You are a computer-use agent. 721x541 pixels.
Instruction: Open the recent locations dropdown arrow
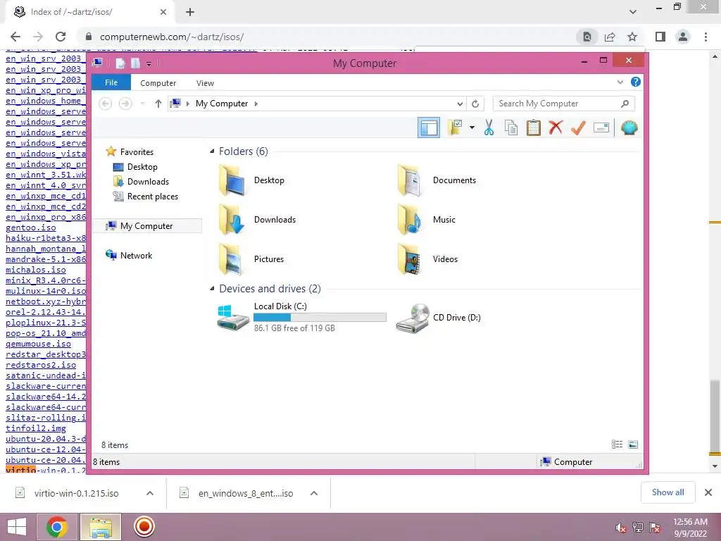pos(142,104)
